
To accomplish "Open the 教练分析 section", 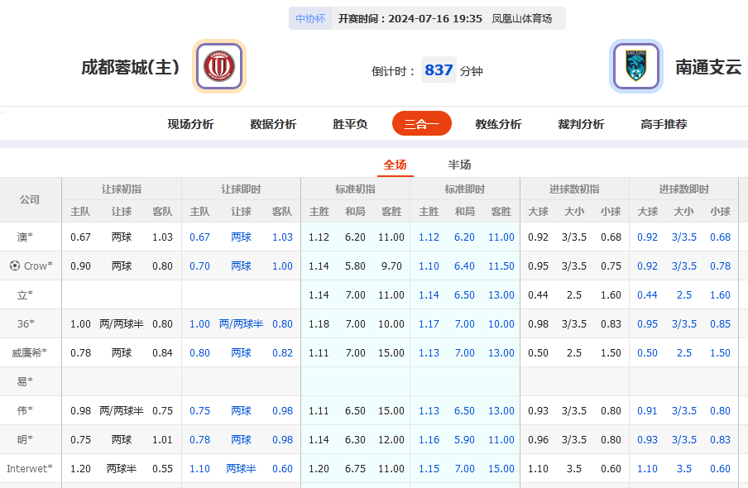I will pyautogui.click(x=499, y=122).
